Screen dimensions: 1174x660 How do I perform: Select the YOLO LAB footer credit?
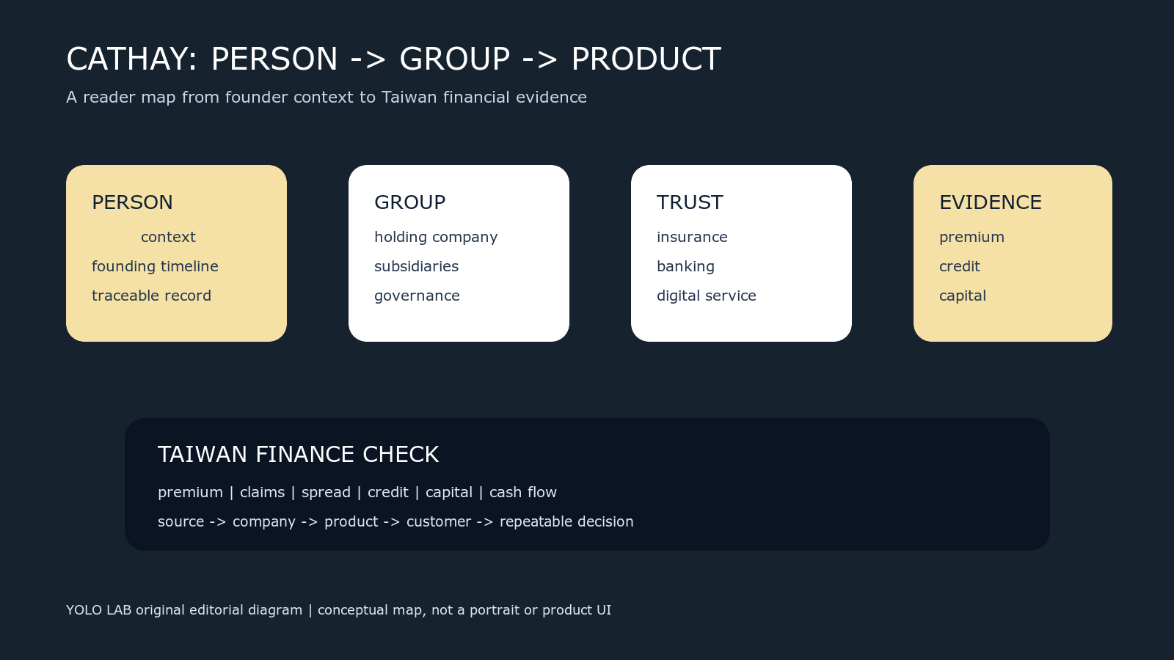pos(338,610)
